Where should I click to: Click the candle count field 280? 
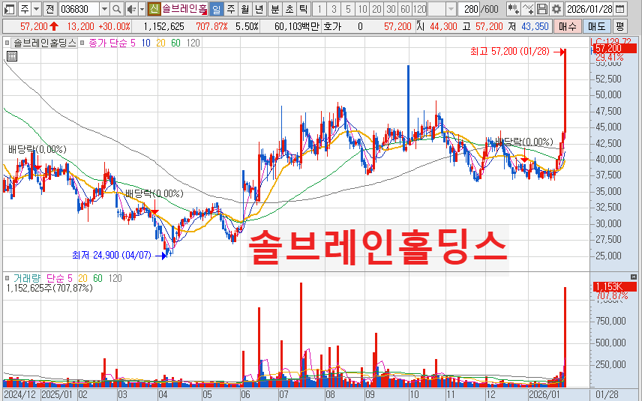tap(469, 9)
